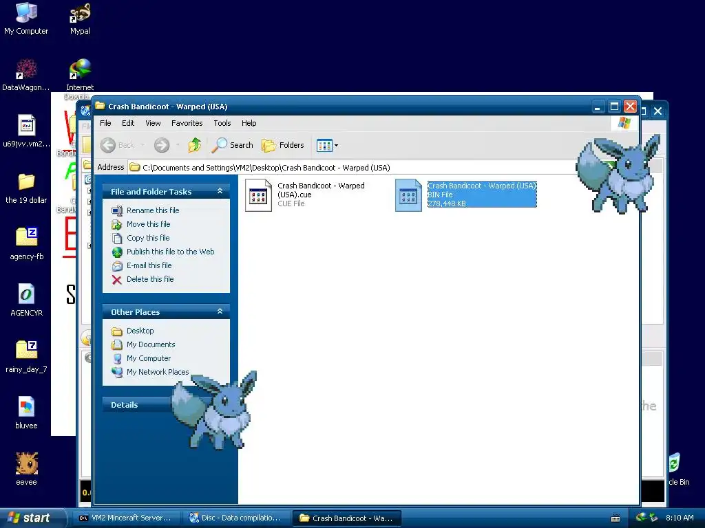Screen dimensions: 705x528
Task: Select the bluvee image file icon
Action: point(26,413)
